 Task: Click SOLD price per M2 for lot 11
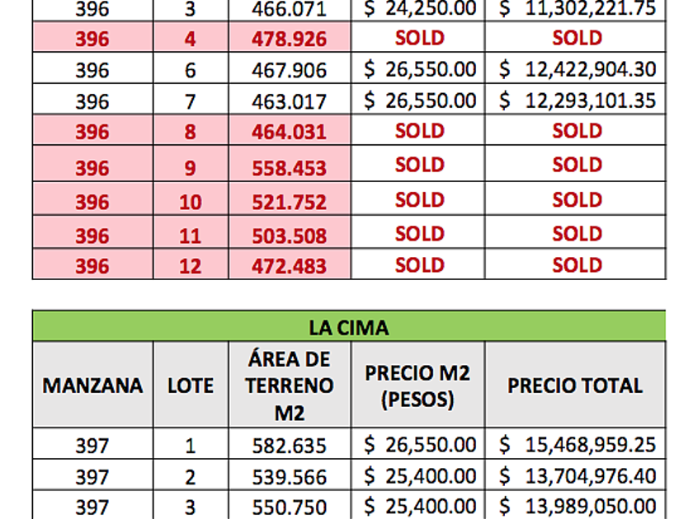419,234
